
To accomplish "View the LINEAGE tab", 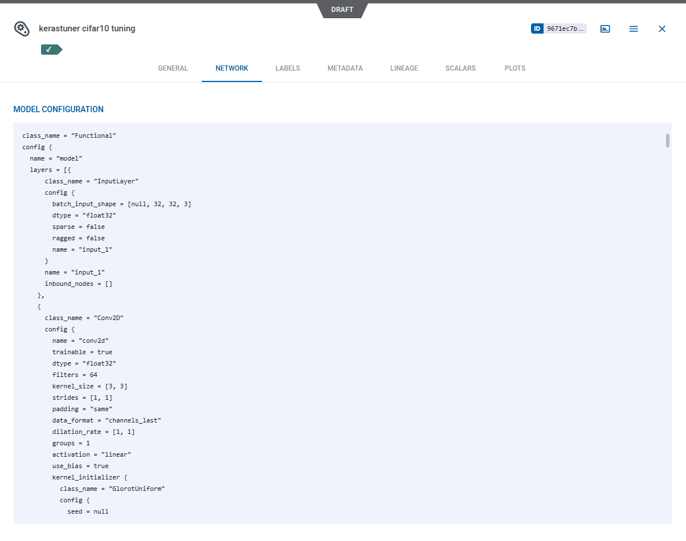I will [x=404, y=68].
